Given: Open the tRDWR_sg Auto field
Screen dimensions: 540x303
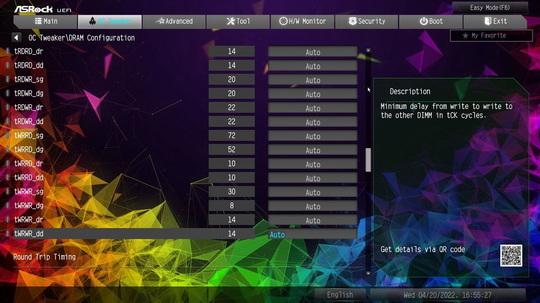Looking at the screenshot, I should (313, 80).
